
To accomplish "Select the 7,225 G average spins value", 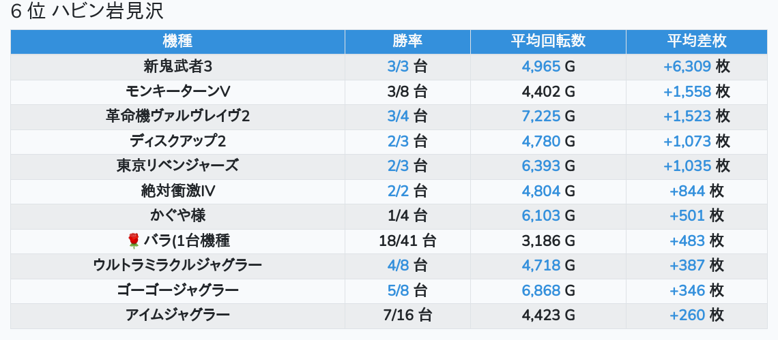I will 548,117.
